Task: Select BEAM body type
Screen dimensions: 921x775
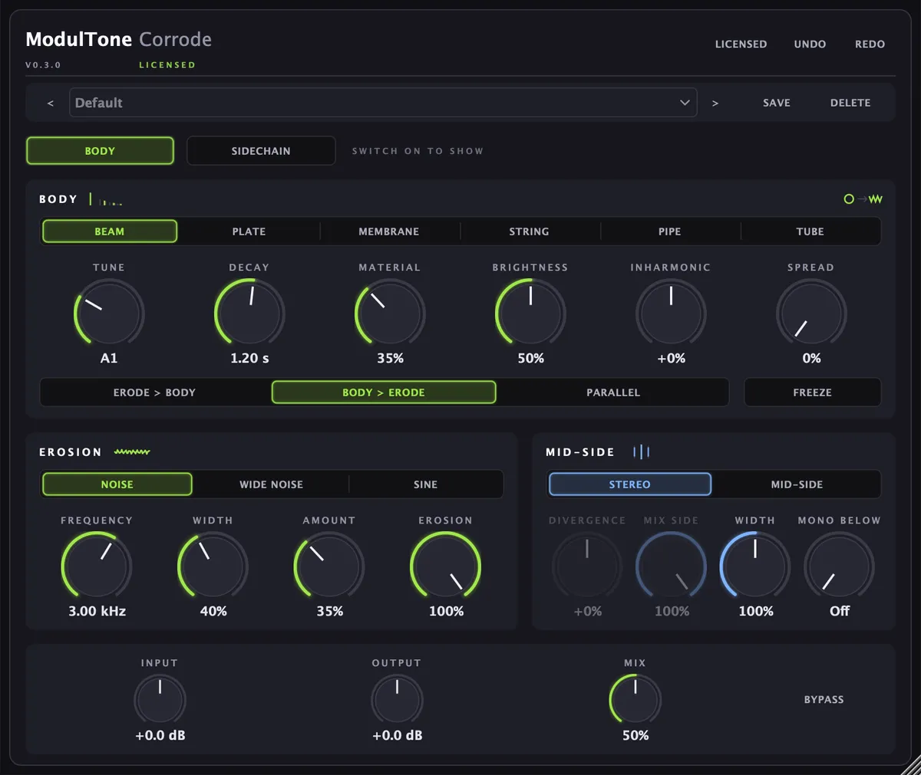Action: tap(110, 232)
